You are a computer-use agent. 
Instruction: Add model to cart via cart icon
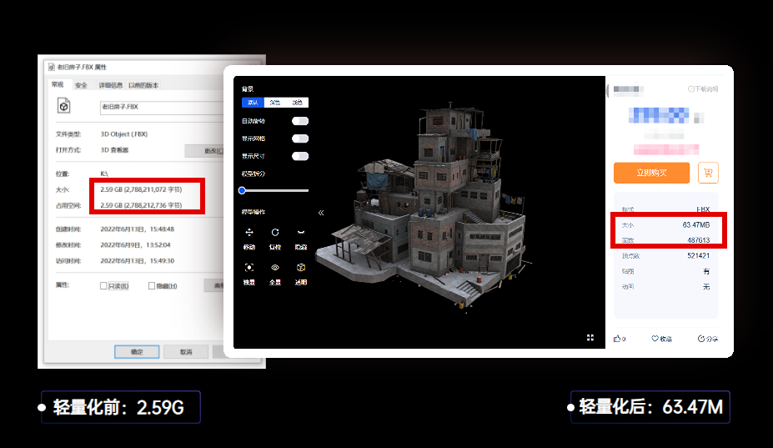pyautogui.click(x=709, y=173)
